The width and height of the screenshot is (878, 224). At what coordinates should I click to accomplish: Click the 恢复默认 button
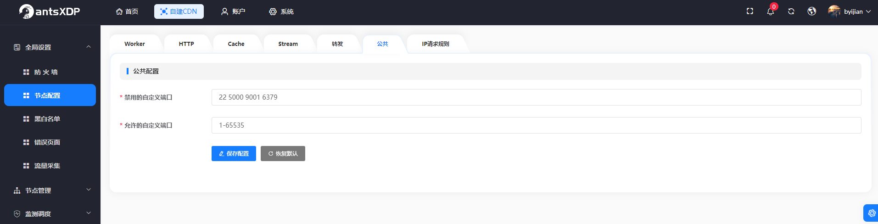(x=283, y=154)
